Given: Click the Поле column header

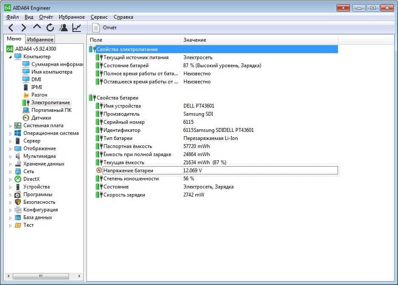Looking at the screenshot, I should pos(134,40).
